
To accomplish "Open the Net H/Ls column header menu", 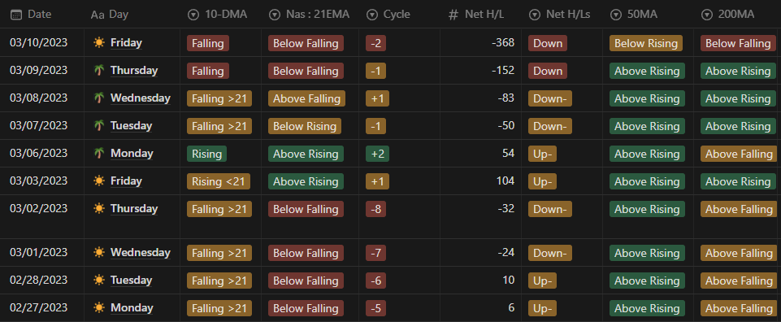I will (562, 15).
